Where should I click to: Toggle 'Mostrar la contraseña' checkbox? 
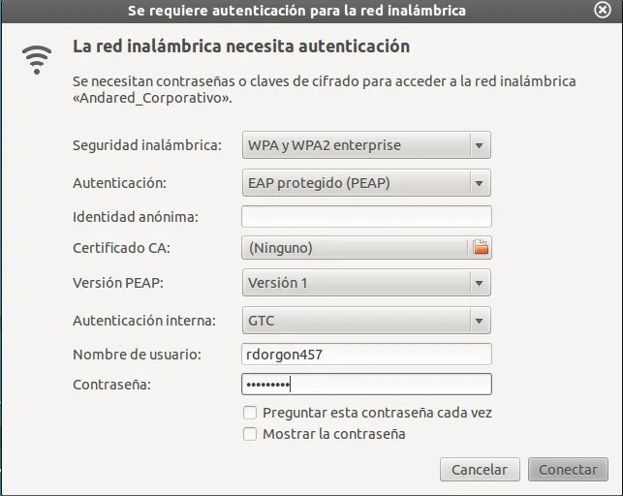(250, 434)
